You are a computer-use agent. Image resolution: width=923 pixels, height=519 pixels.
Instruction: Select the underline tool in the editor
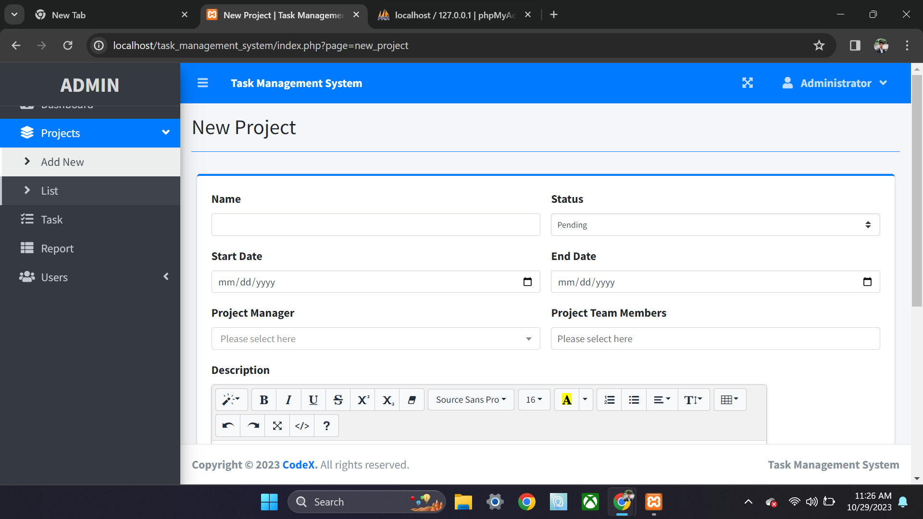(x=313, y=399)
